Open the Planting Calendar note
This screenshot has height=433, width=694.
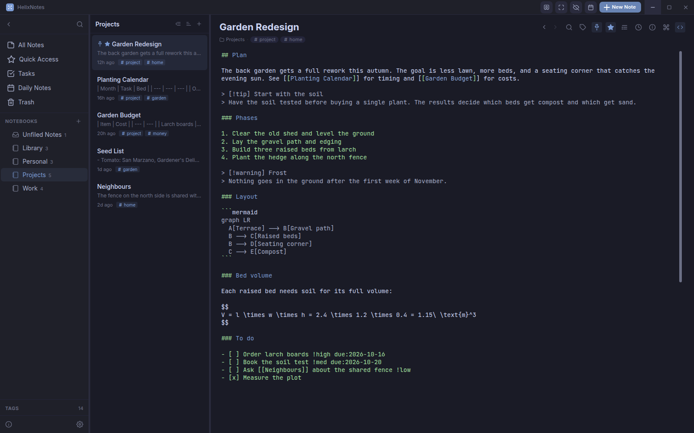pyautogui.click(x=150, y=88)
